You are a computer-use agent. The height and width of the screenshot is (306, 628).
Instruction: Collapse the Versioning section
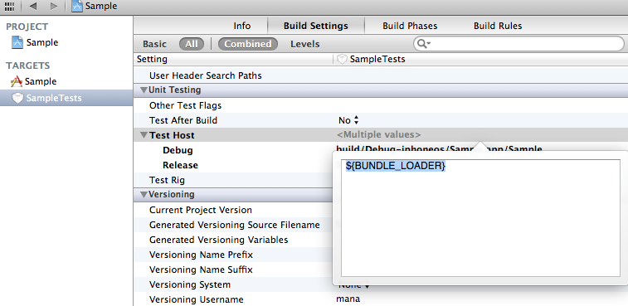144,195
